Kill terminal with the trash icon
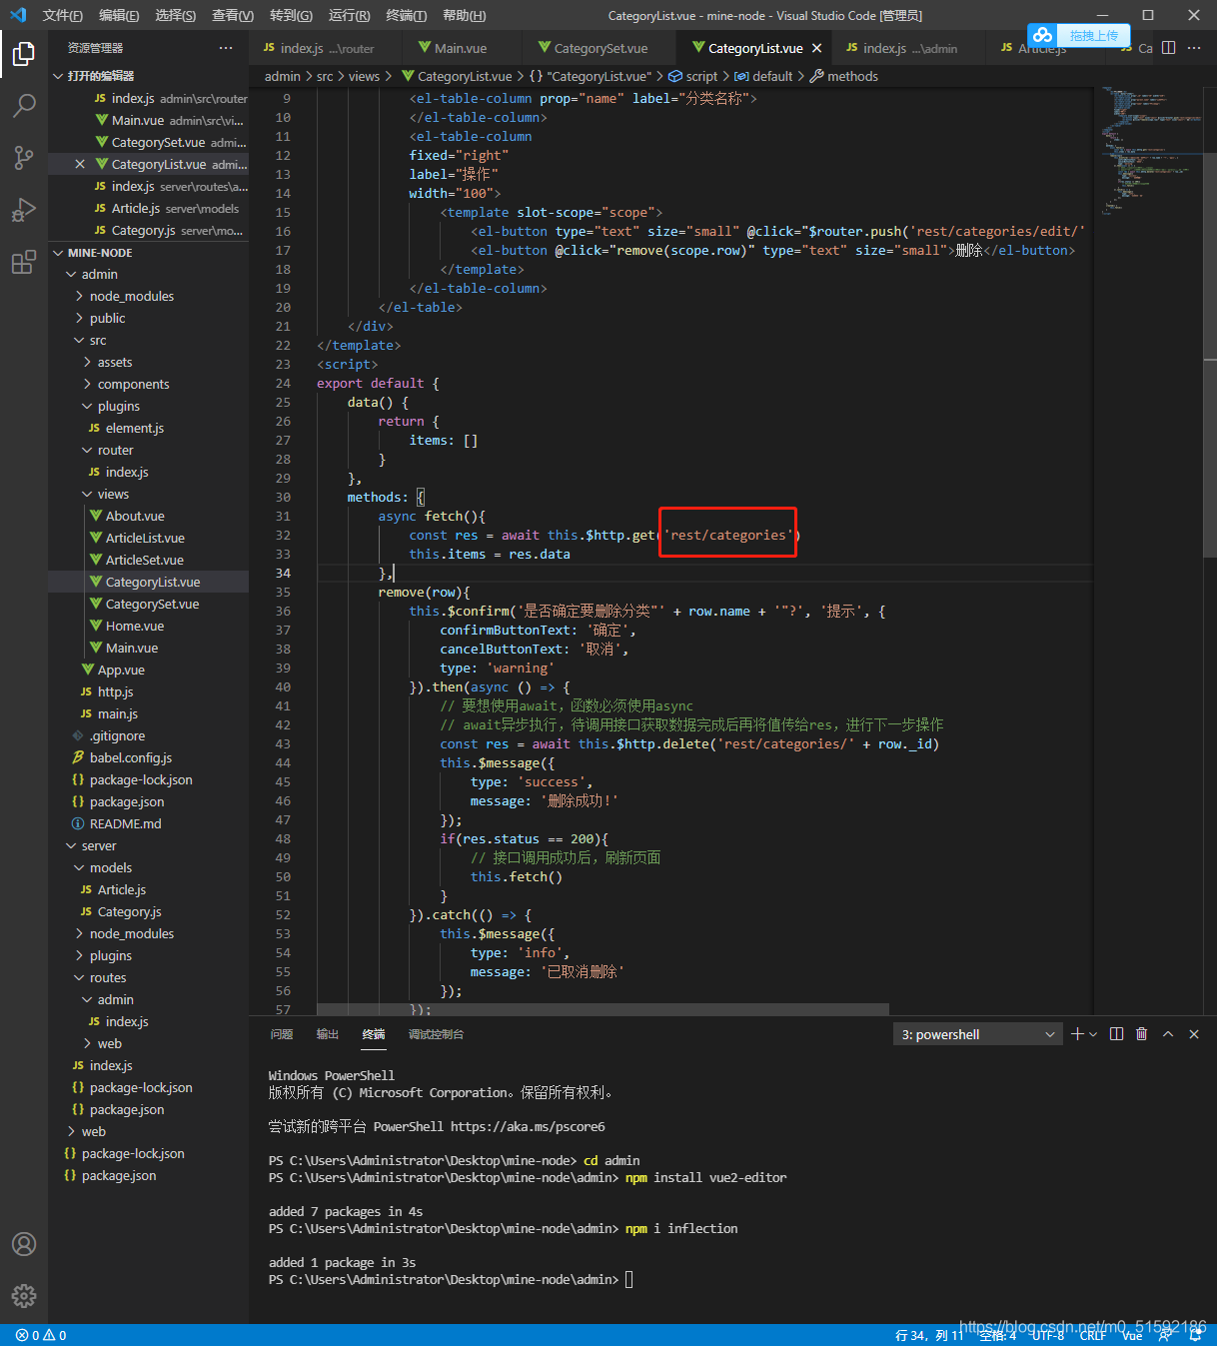Image resolution: width=1217 pixels, height=1346 pixels. (x=1142, y=1034)
